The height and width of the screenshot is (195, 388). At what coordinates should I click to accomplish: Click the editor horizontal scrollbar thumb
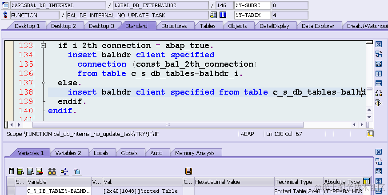click(168, 125)
